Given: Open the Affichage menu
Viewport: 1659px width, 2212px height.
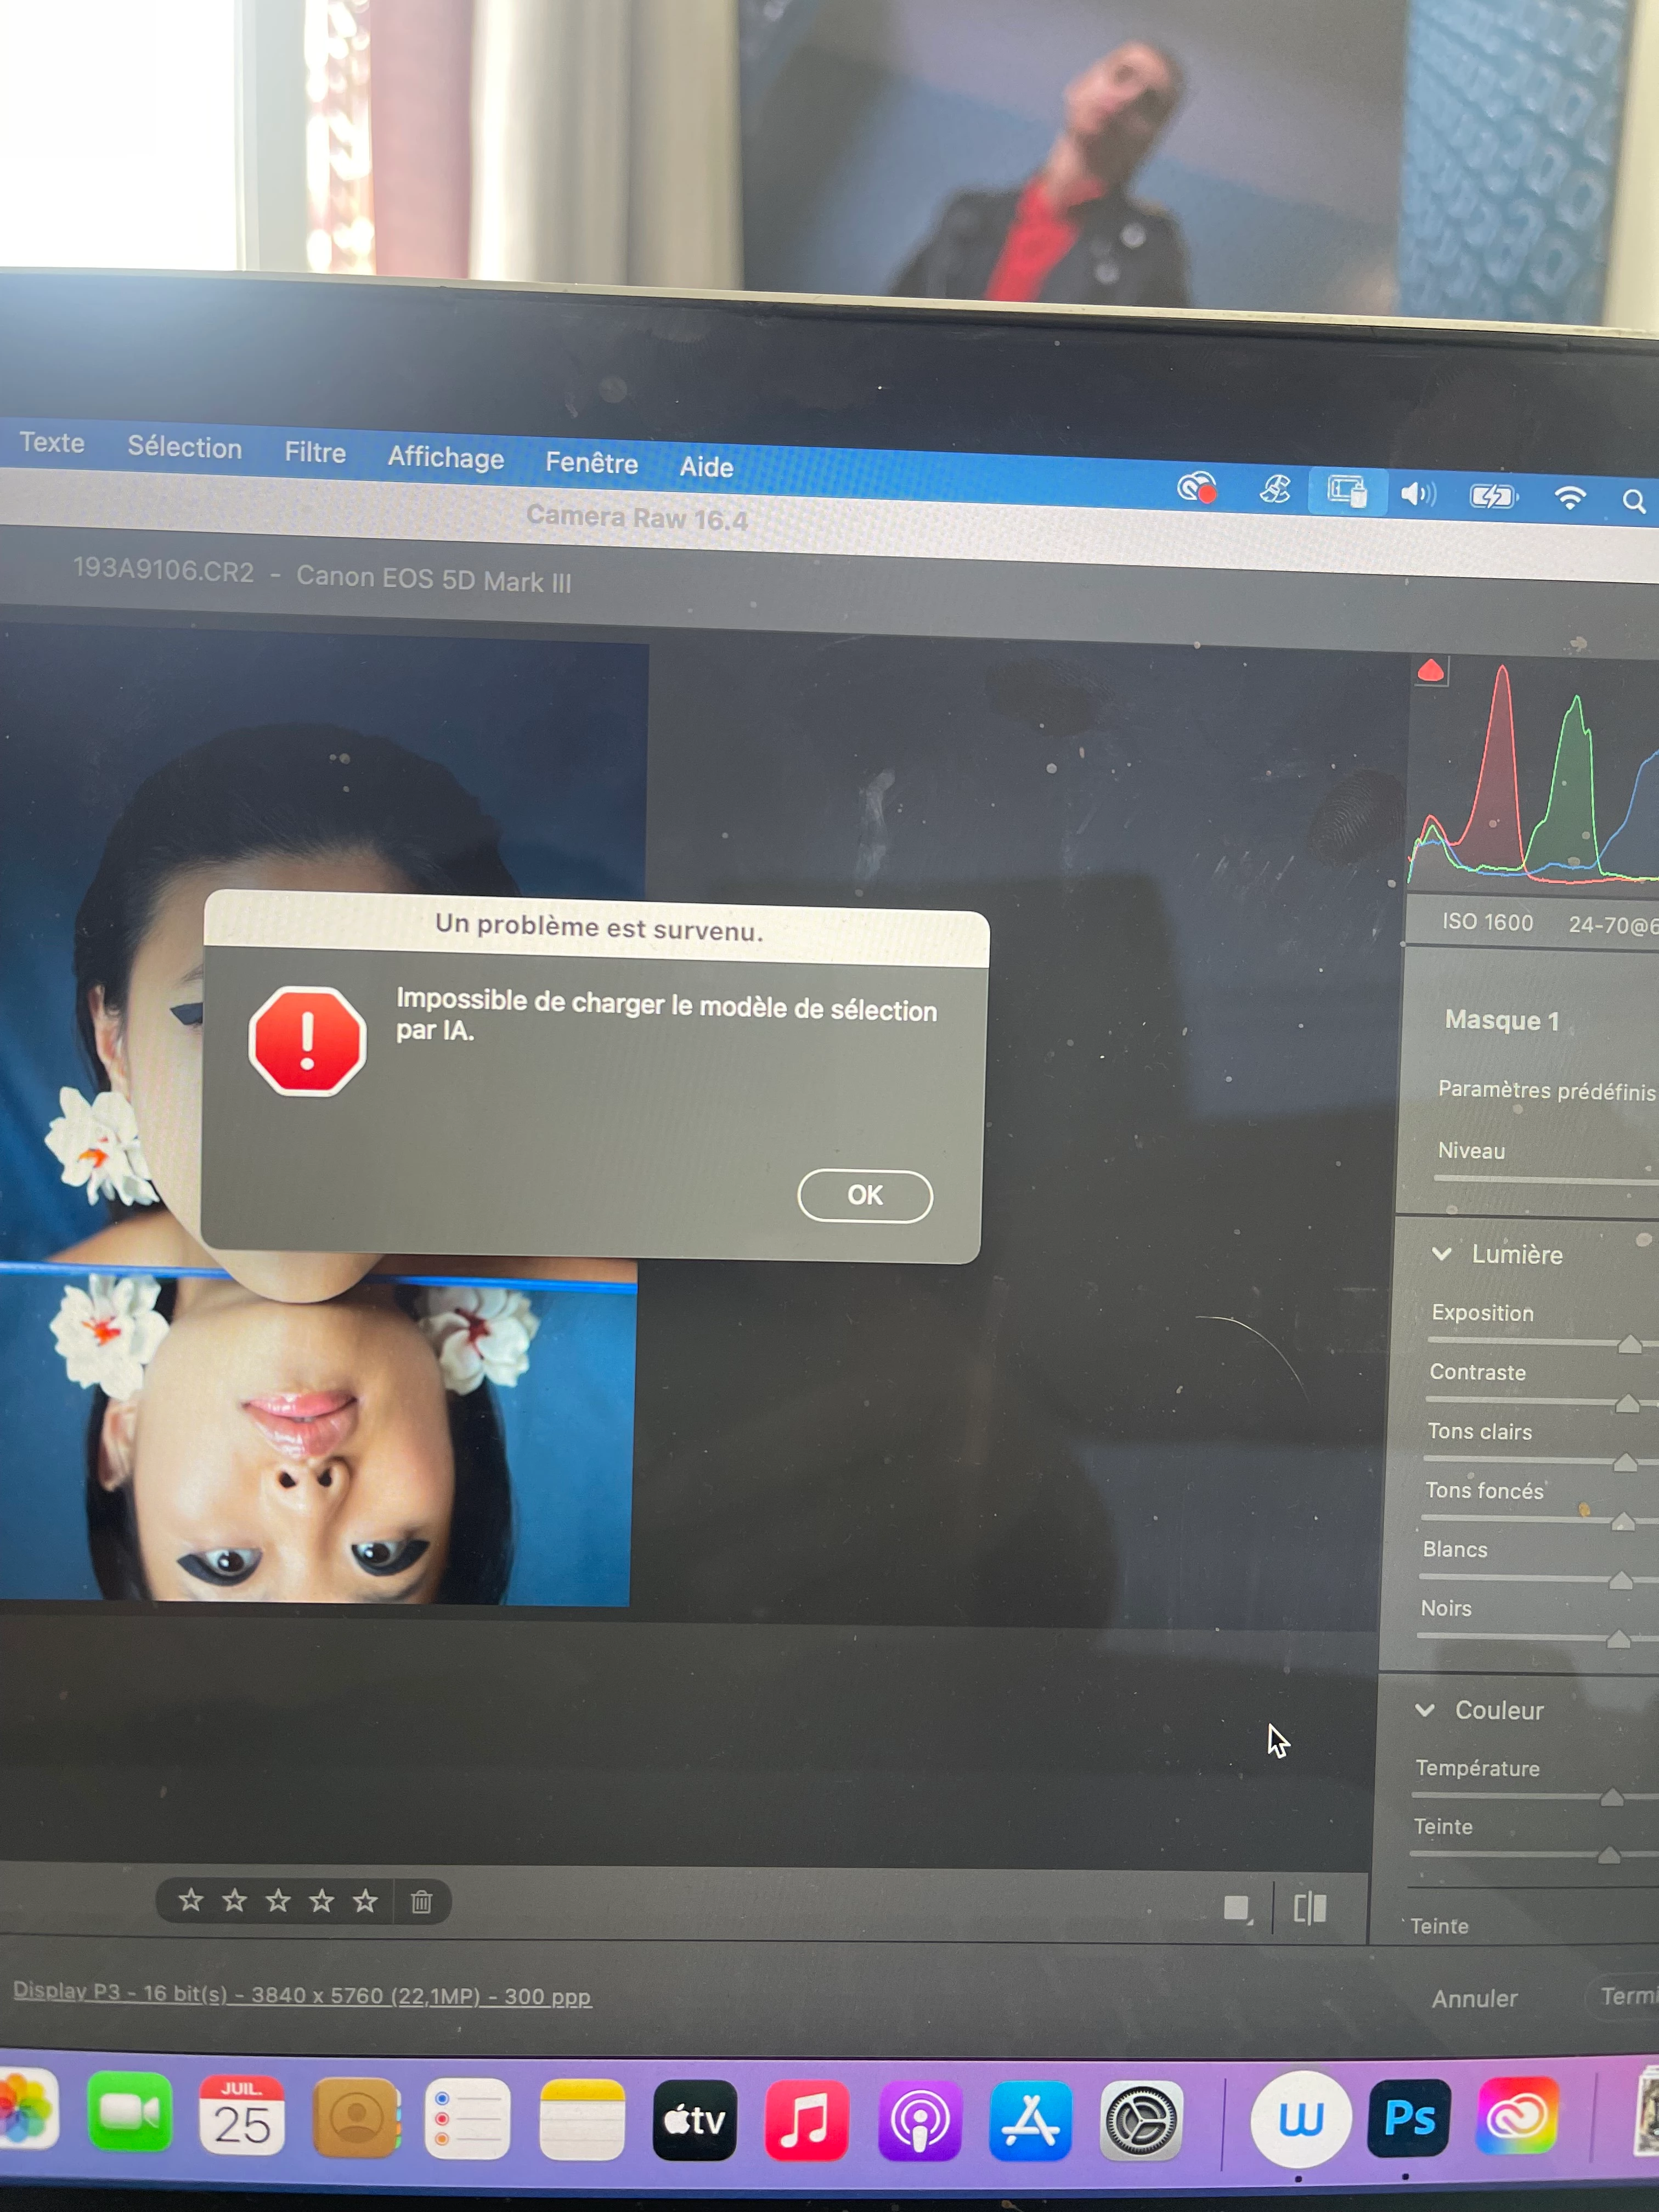Looking at the screenshot, I should coord(446,457).
